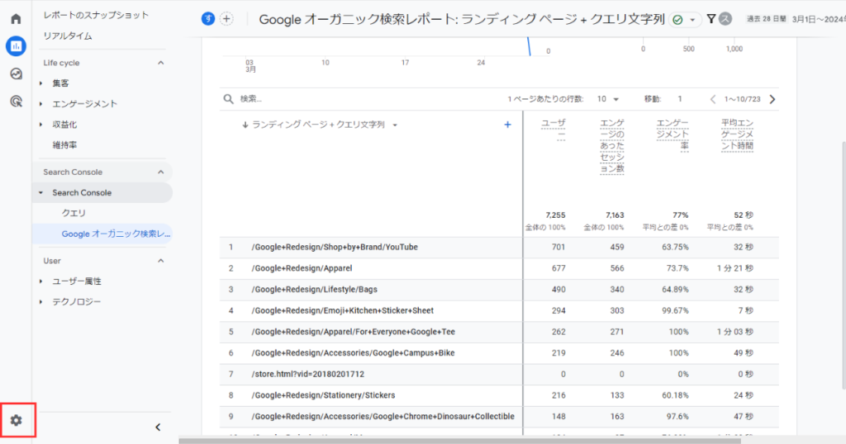Click the 1 分 21 秒 engagement time cell
The image size is (846, 444).
pos(734,268)
